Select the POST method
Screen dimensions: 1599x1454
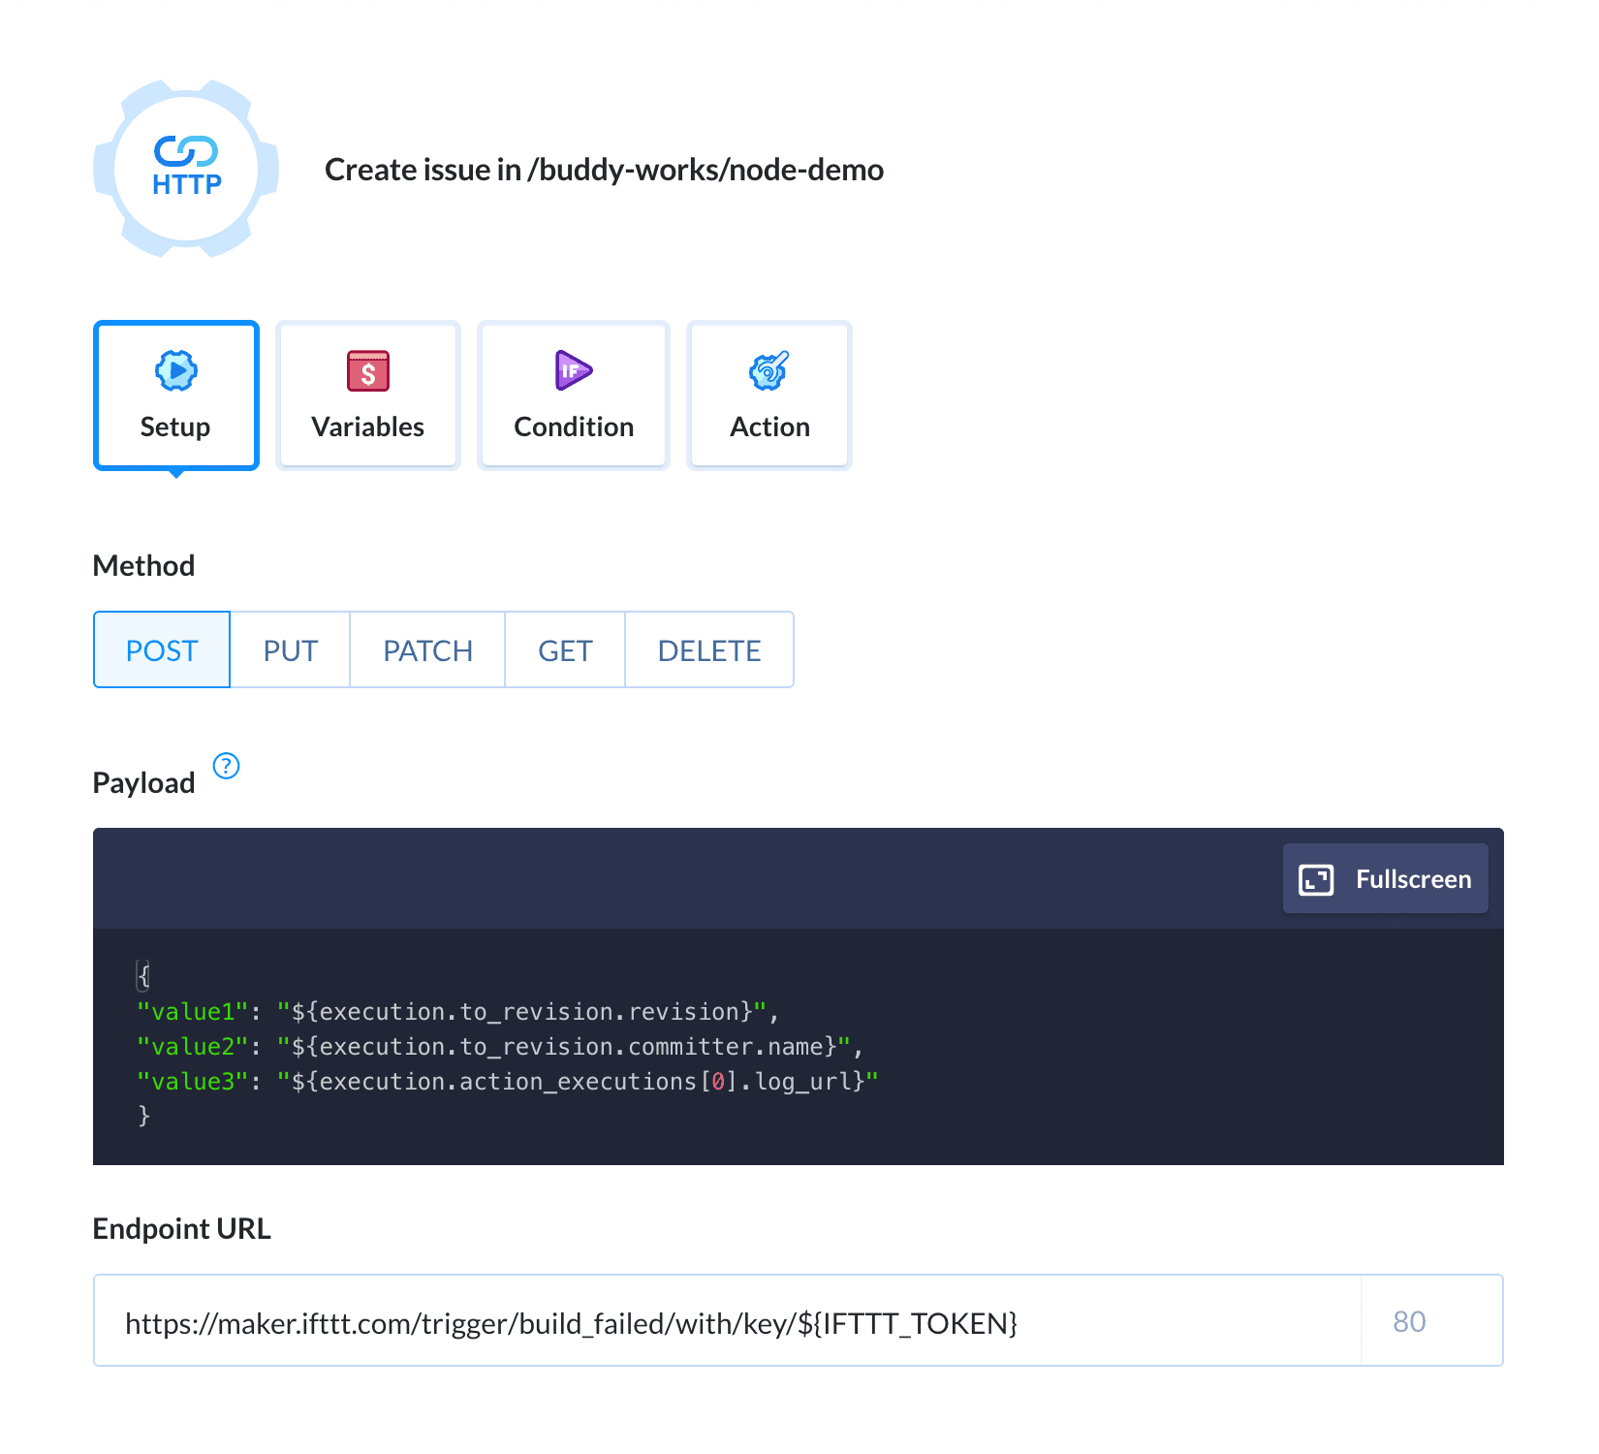point(162,650)
